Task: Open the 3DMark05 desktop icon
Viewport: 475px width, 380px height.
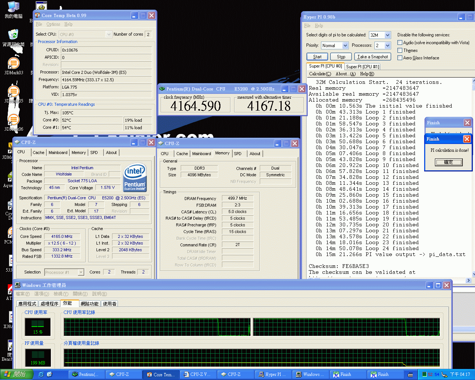Action: [13, 94]
